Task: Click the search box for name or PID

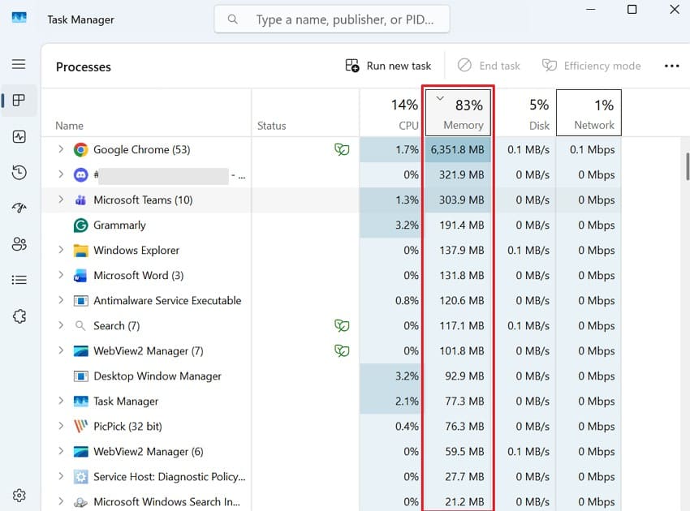Action: coord(332,19)
